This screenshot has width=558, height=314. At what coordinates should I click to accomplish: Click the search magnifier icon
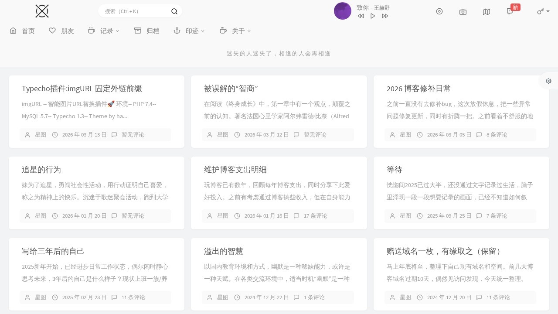174,11
